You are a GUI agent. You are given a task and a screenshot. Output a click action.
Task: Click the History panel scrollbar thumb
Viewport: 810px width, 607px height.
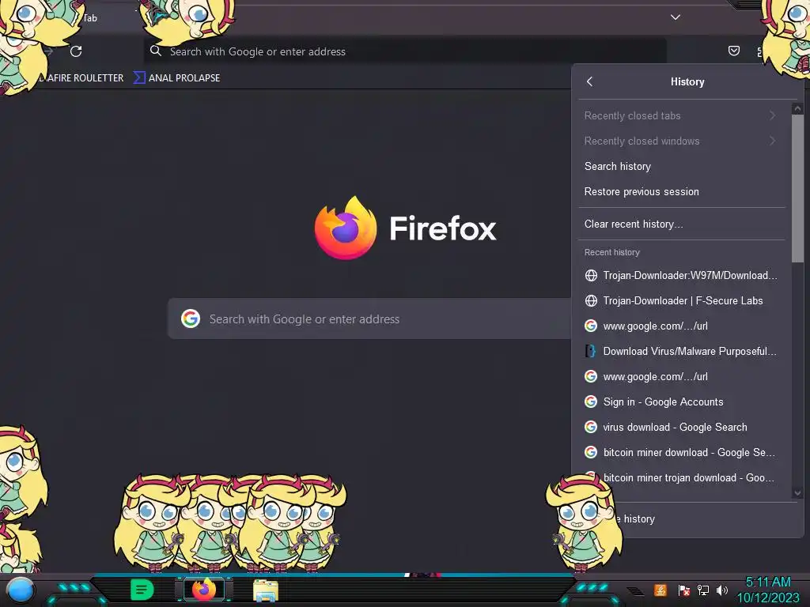797,188
